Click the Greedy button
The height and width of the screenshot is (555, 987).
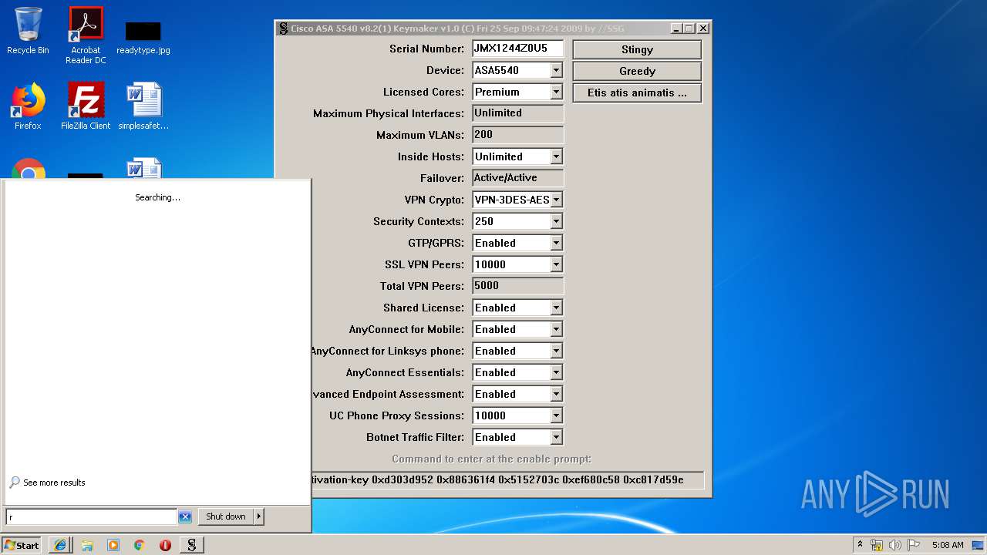pos(637,71)
